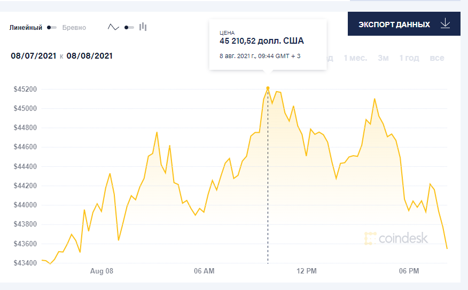Click the line chart type icon
The height and width of the screenshot is (290, 468).
pos(113,27)
